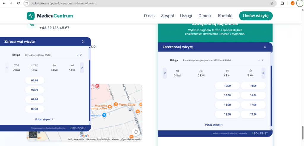Go to the Zespół navigation item
Image resolution: width=304 pixels, height=146 pixels.
pyautogui.click(x=167, y=16)
